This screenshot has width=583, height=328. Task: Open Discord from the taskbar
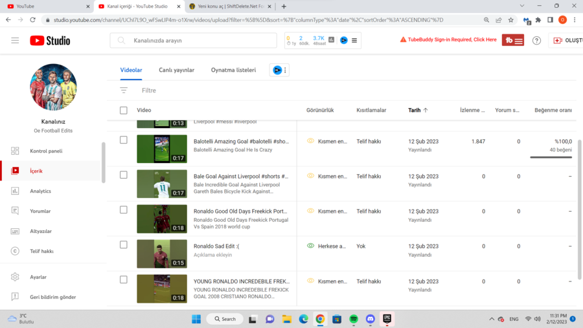point(371,319)
